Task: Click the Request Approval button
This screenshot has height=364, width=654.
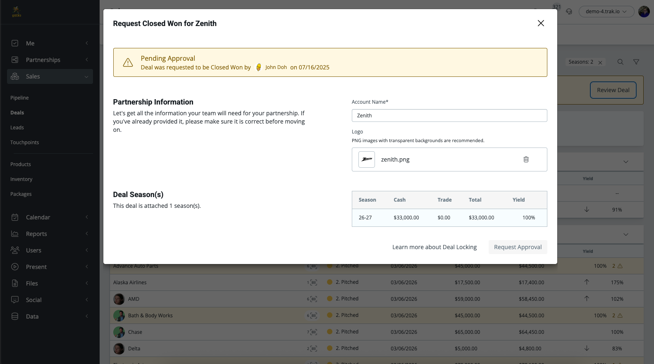Action: (x=518, y=247)
